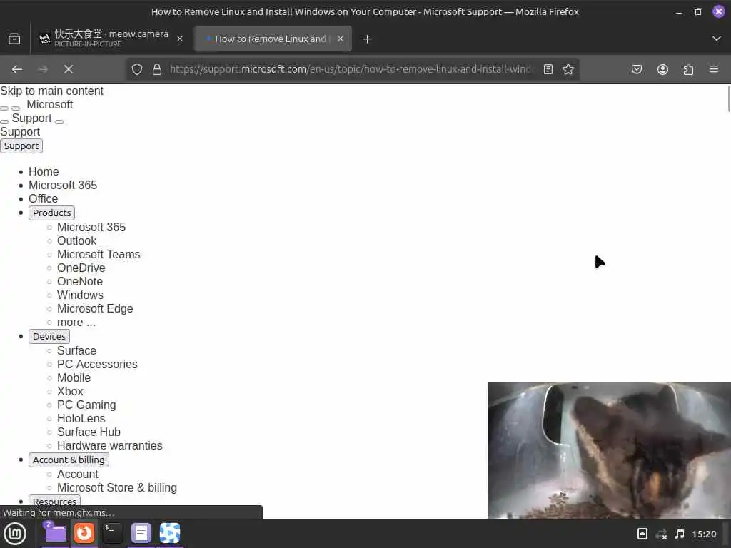Image resolution: width=731 pixels, height=548 pixels.
Task: Expand the Products menu button
Action: click(x=51, y=213)
